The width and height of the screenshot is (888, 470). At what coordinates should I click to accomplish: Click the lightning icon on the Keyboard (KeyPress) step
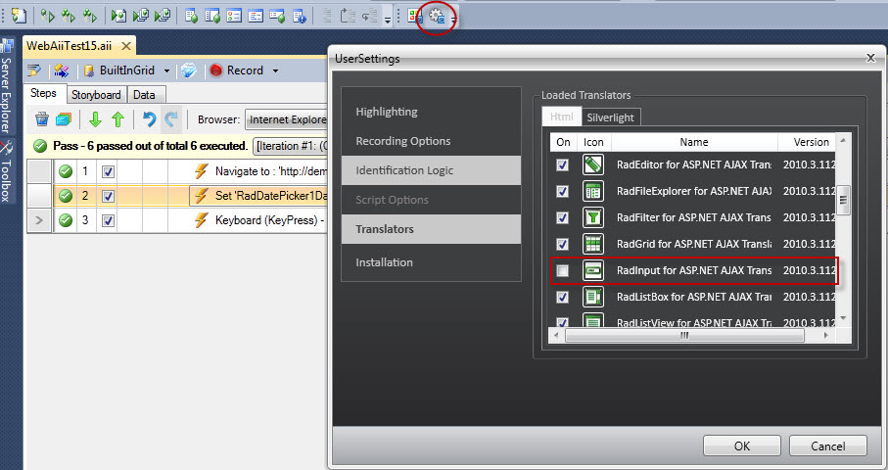click(201, 220)
